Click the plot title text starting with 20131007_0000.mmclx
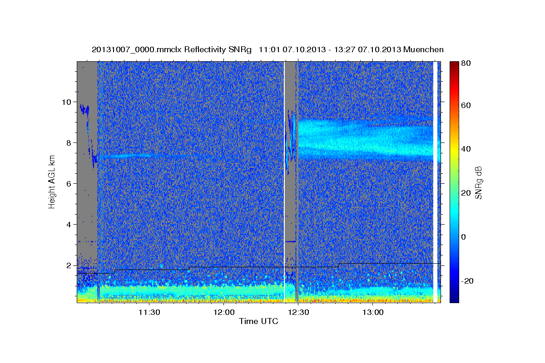This screenshot has width=545, height=363. coord(268,49)
